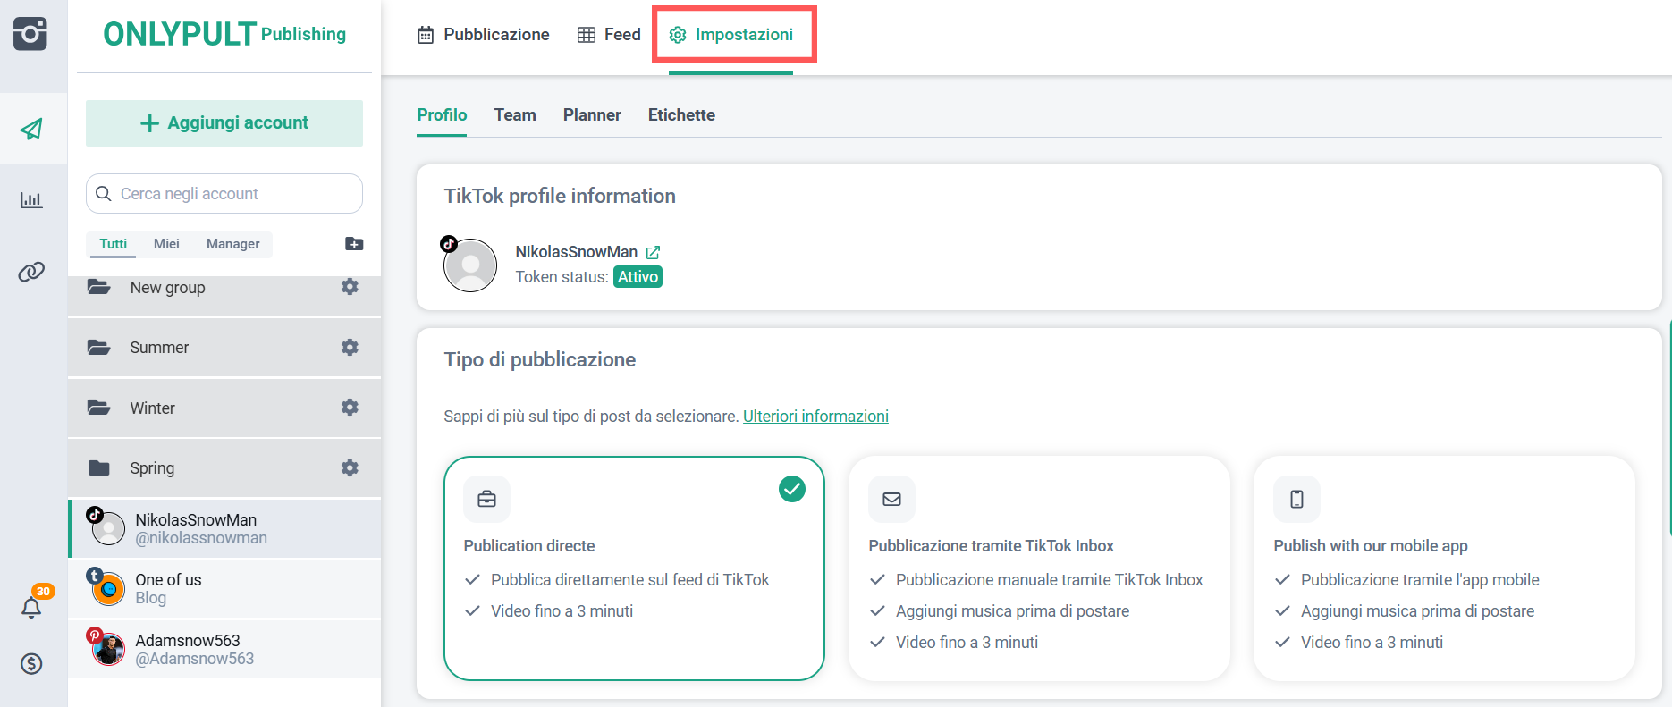Select Publish with our mobile app option
The height and width of the screenshot is (707, 1672).
pos(1443,568)
